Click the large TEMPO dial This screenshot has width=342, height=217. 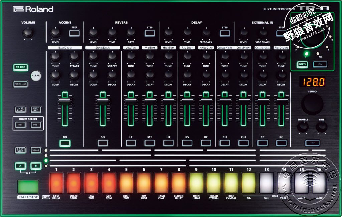click(x=312, y=104)
